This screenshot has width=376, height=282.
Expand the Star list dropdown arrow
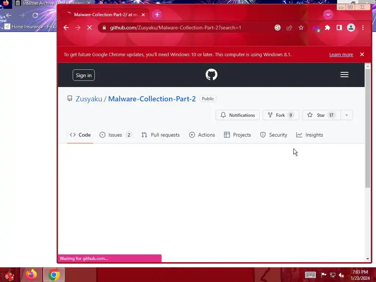(x=347, y=115)
